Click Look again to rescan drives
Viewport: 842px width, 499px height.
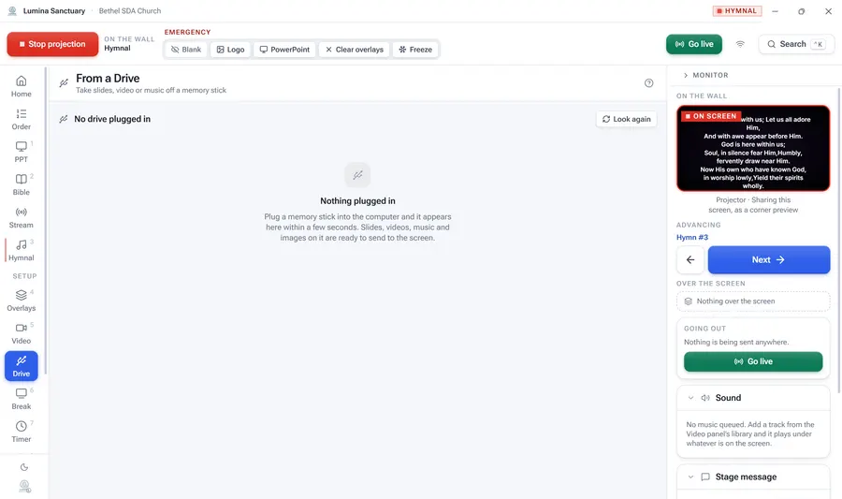pos(626,119)
